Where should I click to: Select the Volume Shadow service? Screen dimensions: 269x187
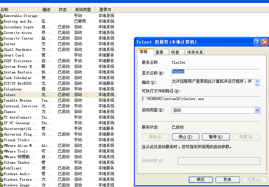[x=58, y=163]
